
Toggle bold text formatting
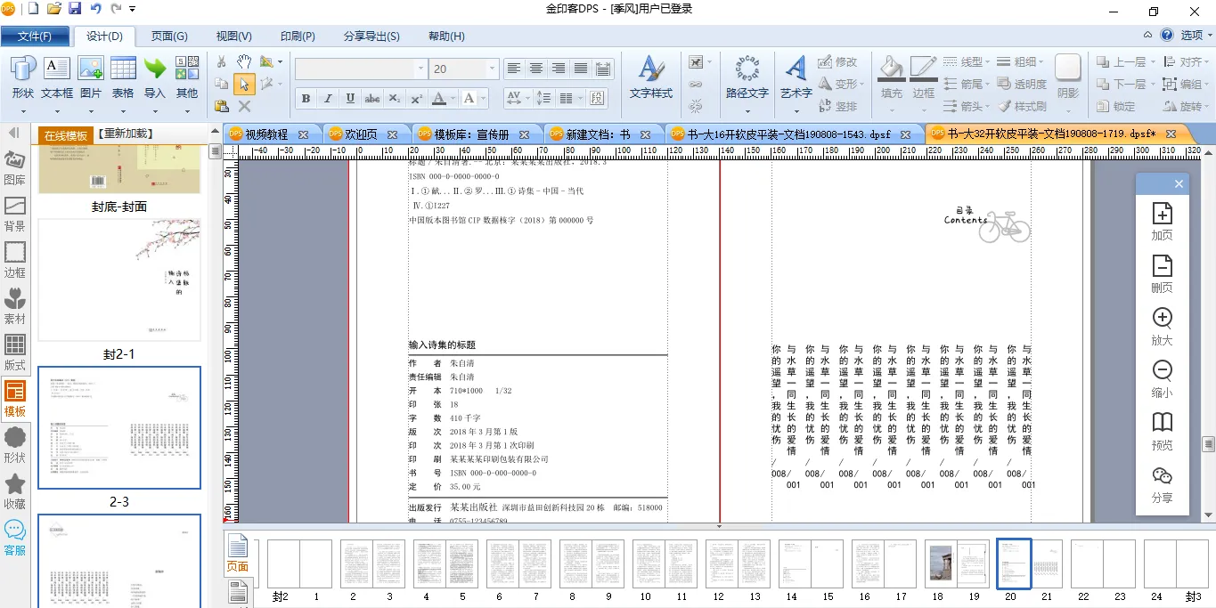tap(306, 99)
